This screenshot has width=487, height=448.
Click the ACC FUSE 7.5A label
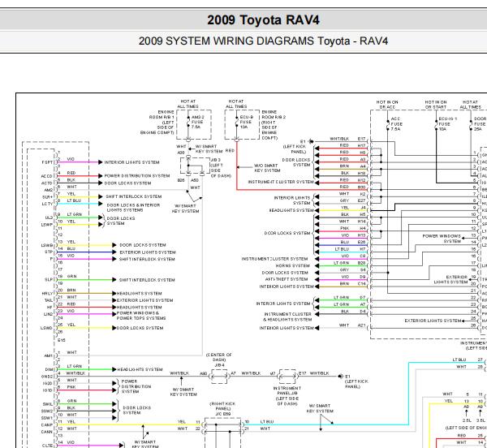(396, 124)
